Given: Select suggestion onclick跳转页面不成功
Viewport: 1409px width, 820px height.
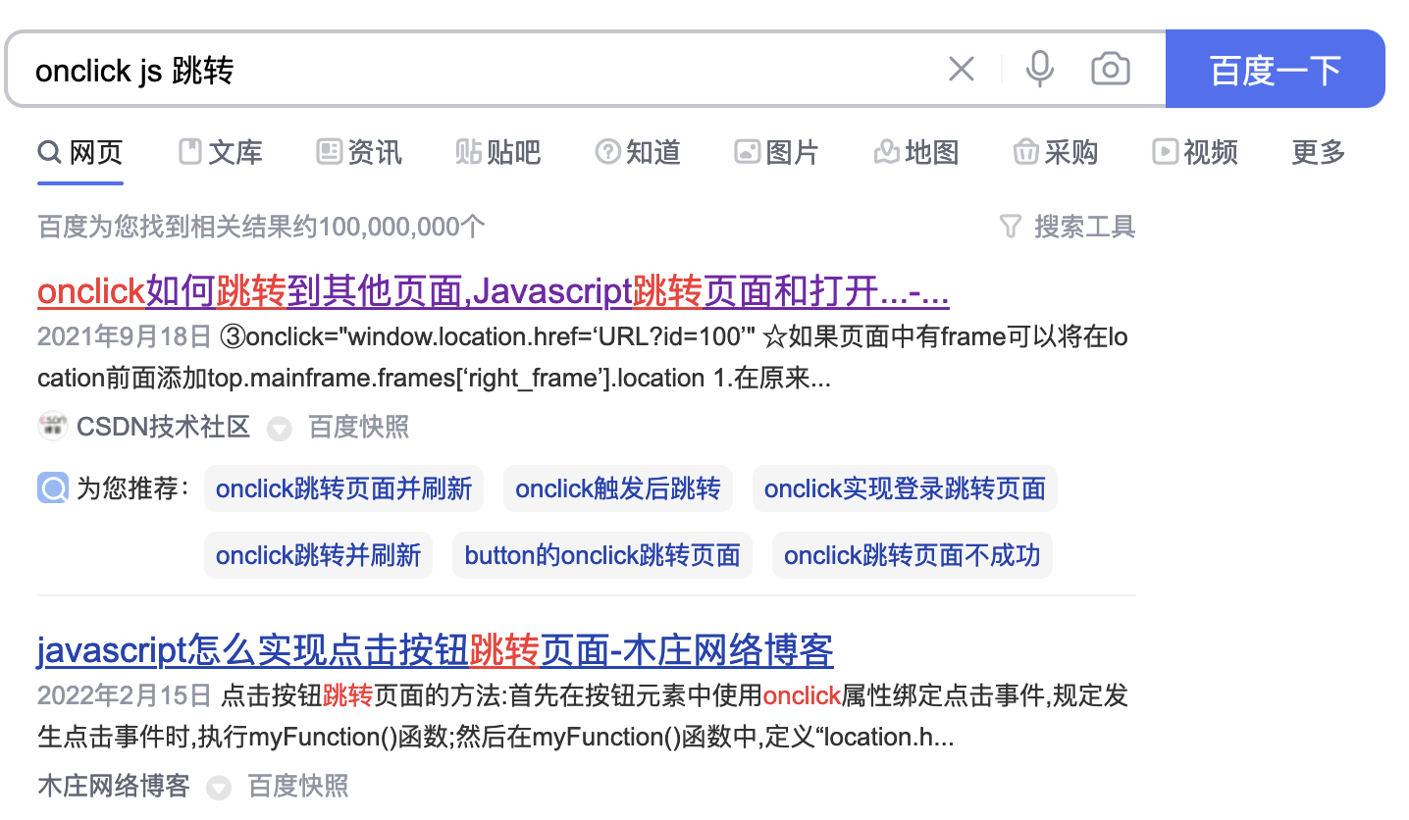Looking at the screenshot, I should [x=913, y=555].
